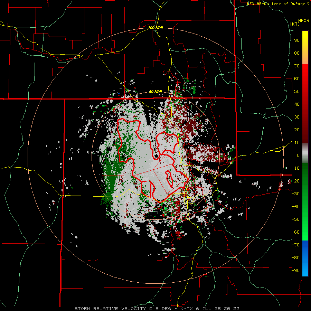Click the "50 NMI" range ring label

coord(155,92)
